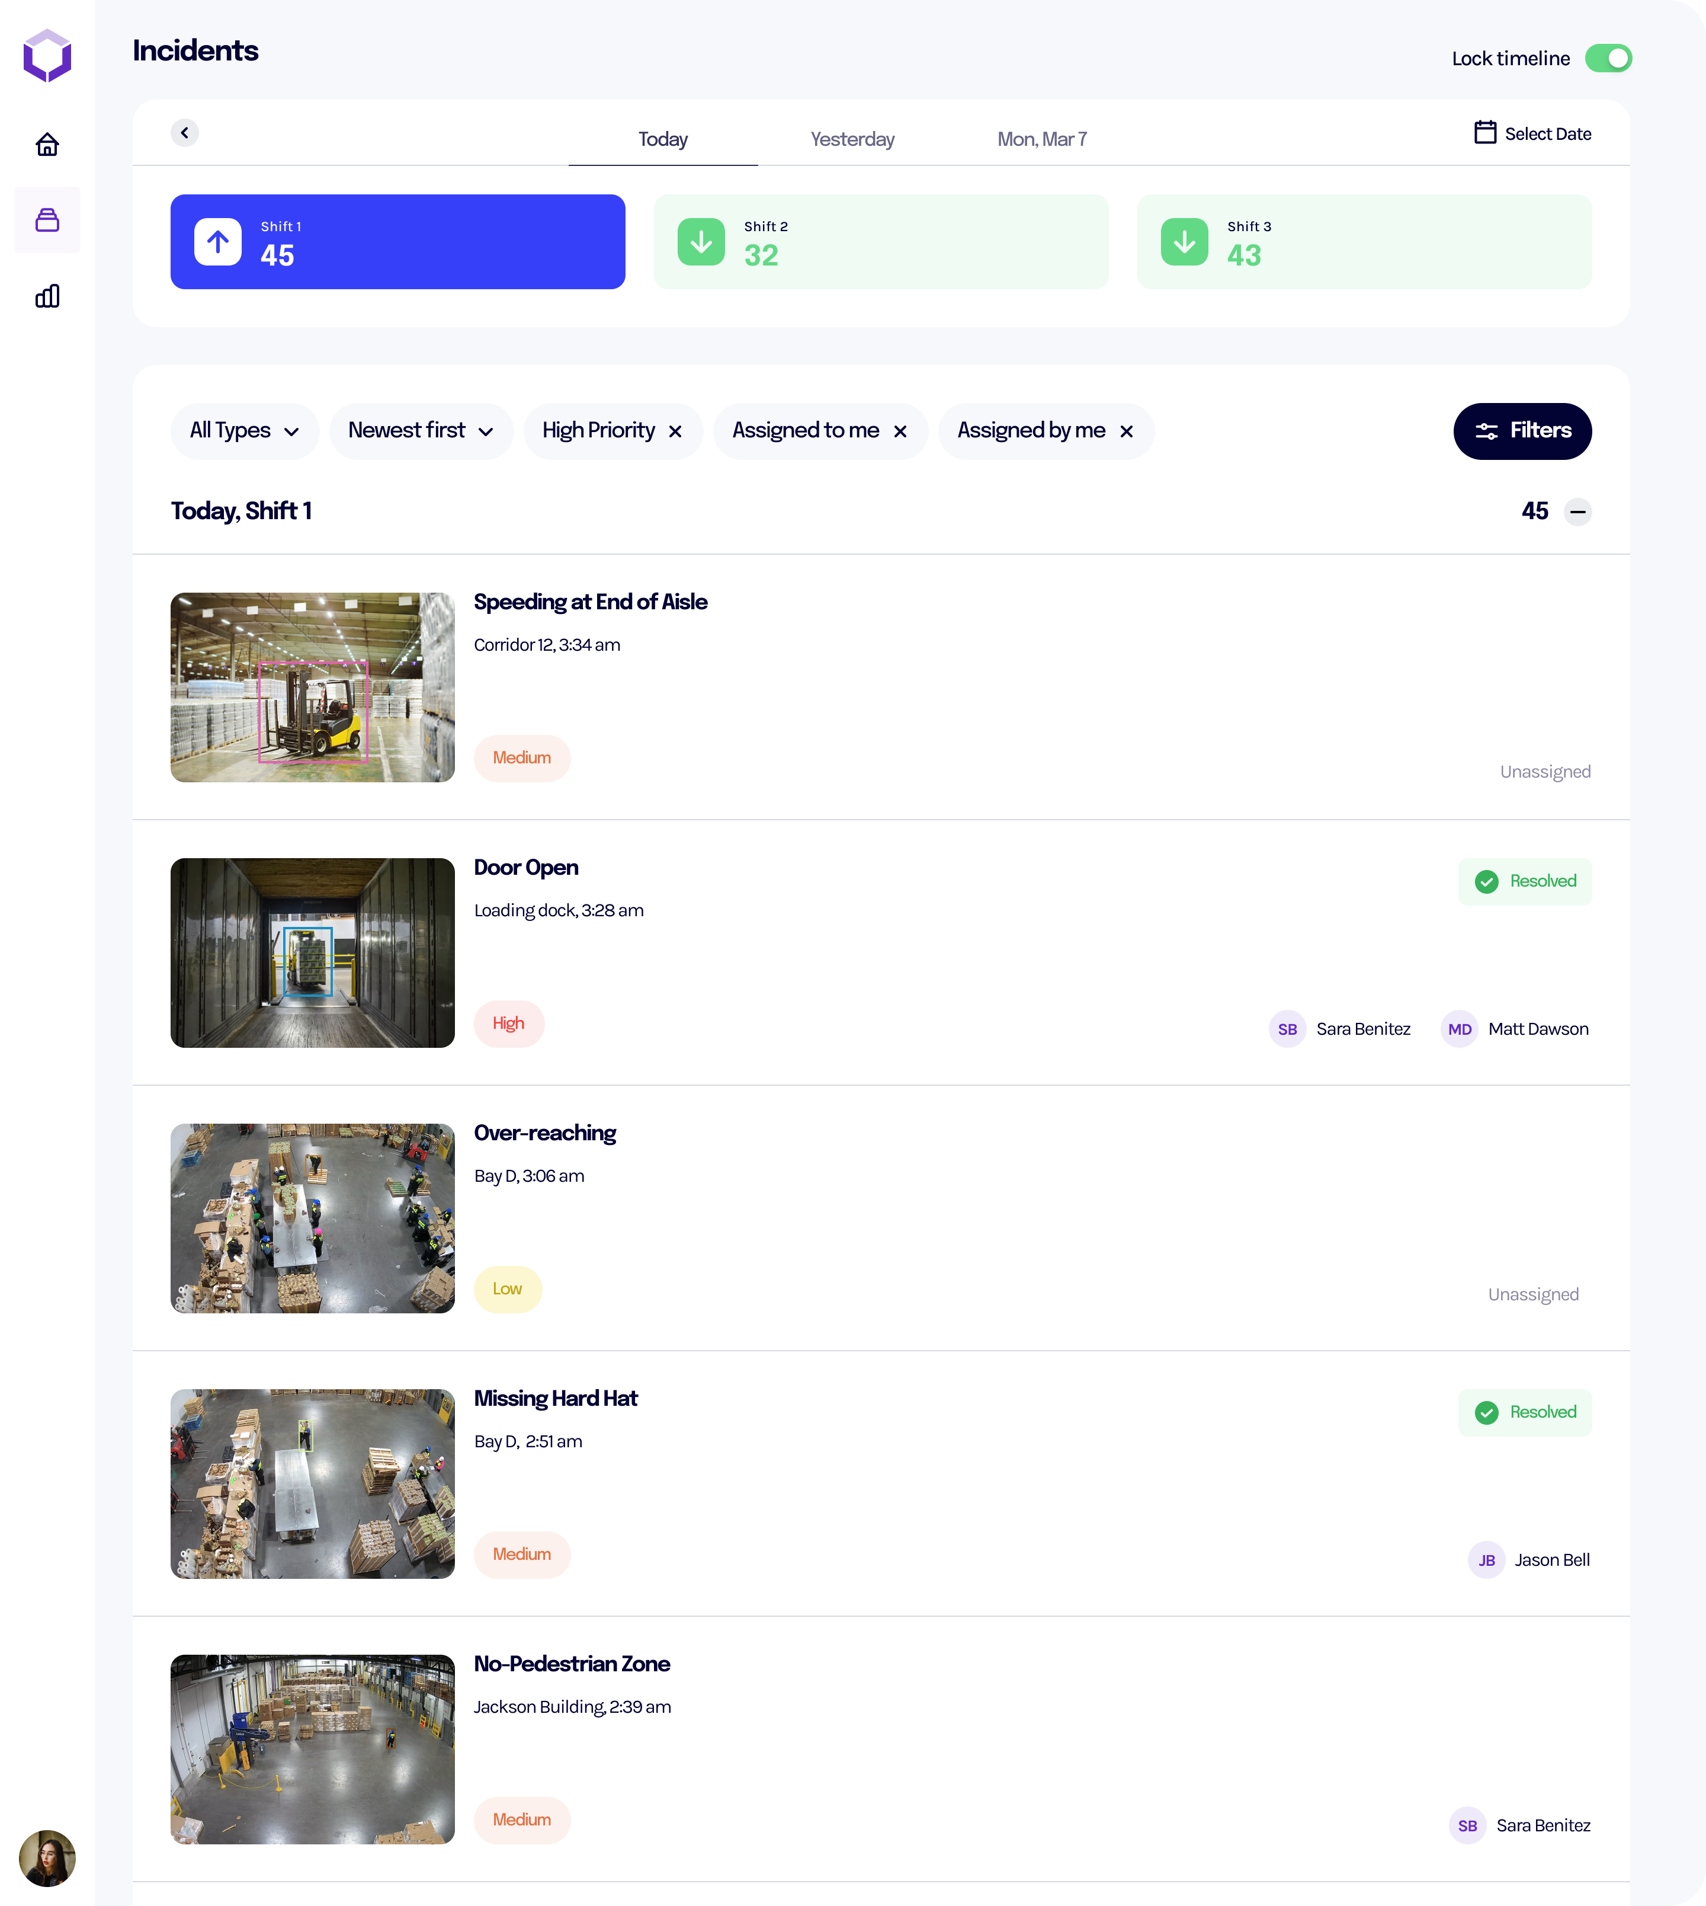Open the Door Open incident thumbnail
This screenshot has width=1706, height=1906.
point(312,953)
